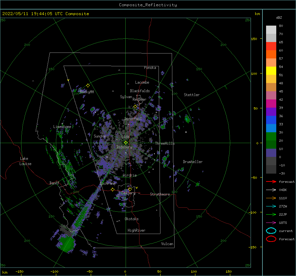The height and width of the screenshot is (276, 296).
Task: Click the 36 dBZ purple color swatch
Action: pyautogui.click(x=271, y=112)
